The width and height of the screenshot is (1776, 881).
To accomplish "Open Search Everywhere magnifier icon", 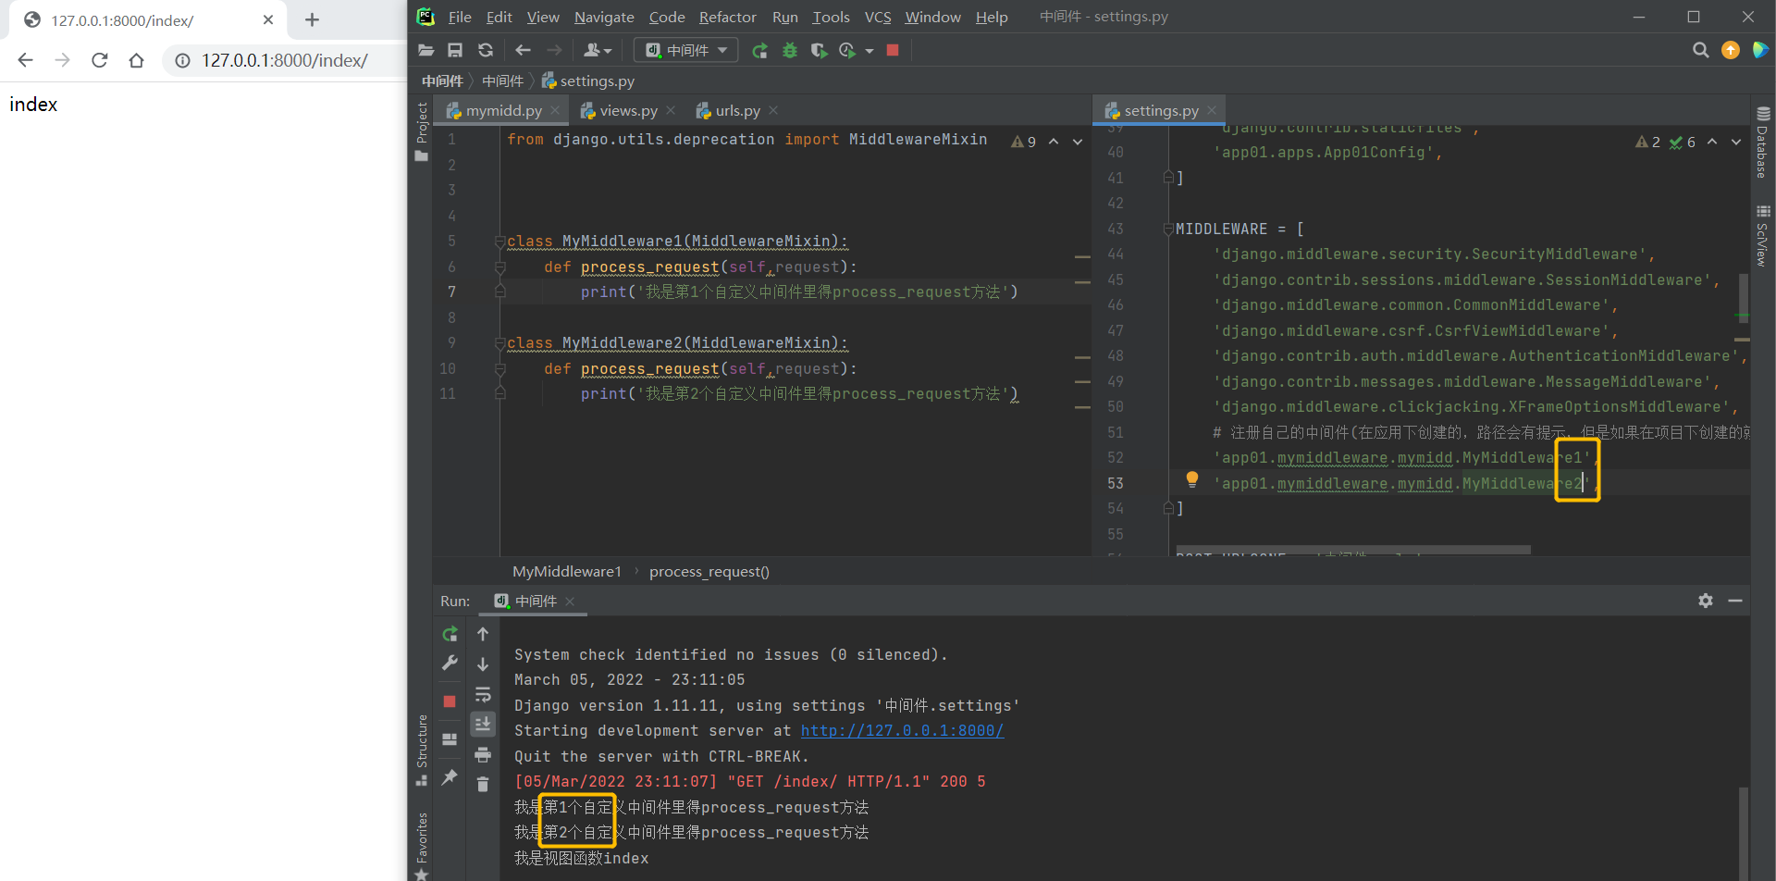I will pyautogui.click(x=1700, y=50).
